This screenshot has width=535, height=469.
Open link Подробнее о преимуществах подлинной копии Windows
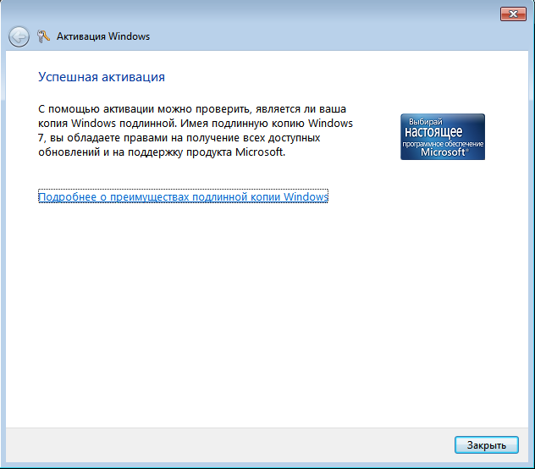[183, 196]
